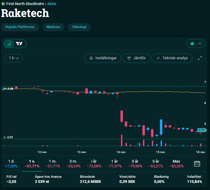The height and width of the screenshot is (190, 210).
Task: Open the 1 h interval dropdown
Action: 13,58
